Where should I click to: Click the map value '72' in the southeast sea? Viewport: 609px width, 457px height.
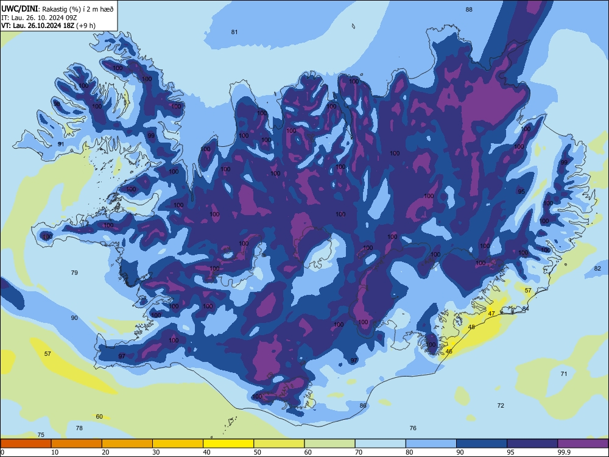pos(501,405)
